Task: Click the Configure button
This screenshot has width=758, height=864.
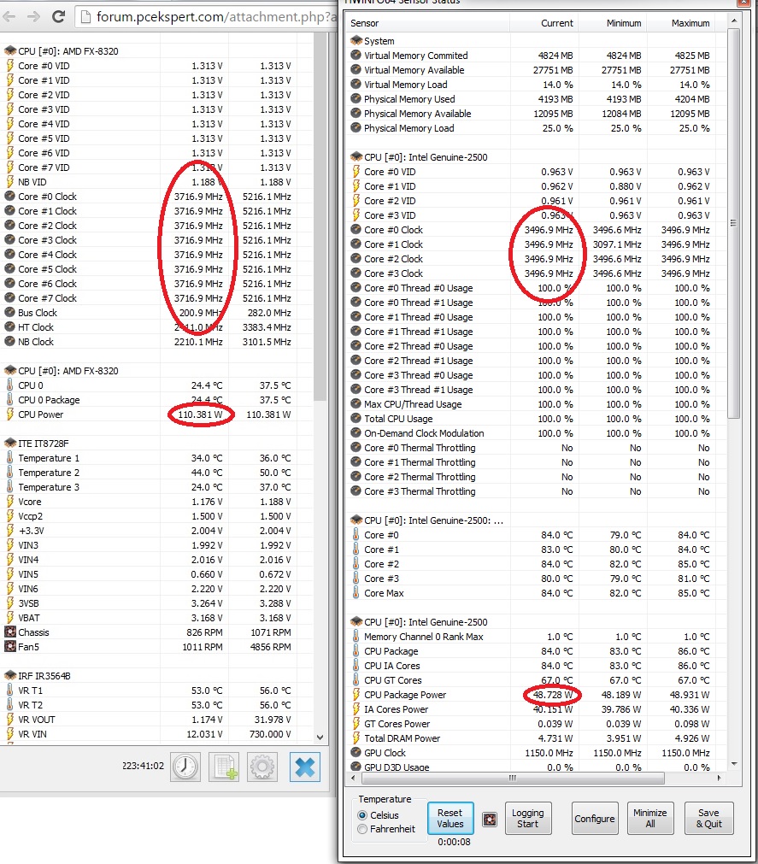Action: (595, 818)
